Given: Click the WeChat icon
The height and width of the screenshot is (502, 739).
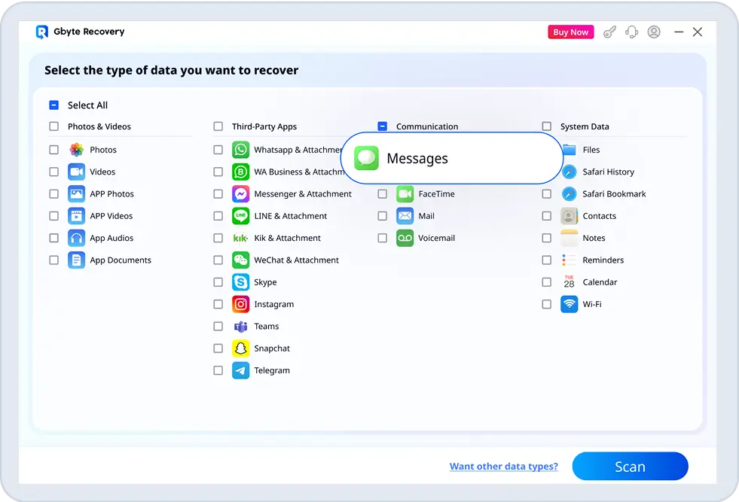Looking at the screenshot, I should click(x=241, y=260).
